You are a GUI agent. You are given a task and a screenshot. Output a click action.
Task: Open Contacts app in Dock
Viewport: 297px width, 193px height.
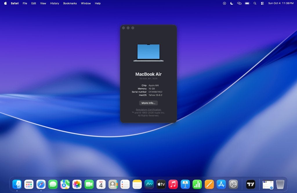[113, 184]
